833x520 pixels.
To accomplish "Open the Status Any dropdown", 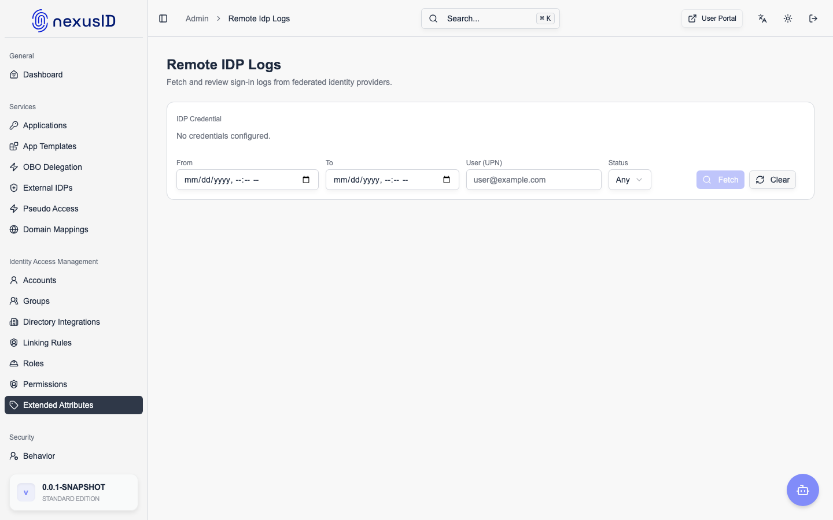I will click(x=629, y=180).
